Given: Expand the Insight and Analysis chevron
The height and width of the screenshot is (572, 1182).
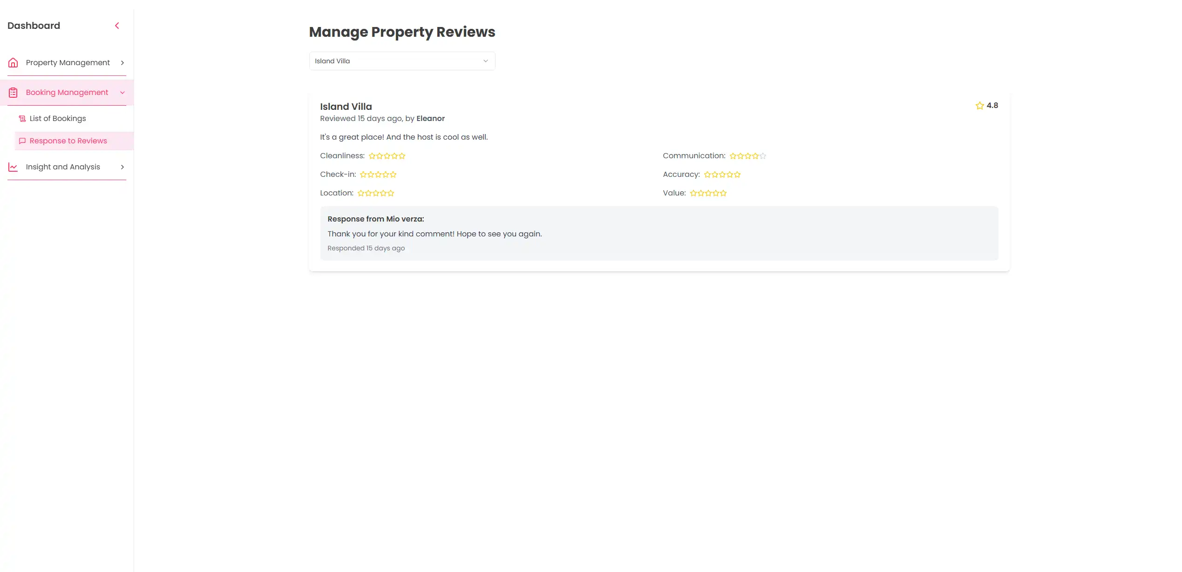Looking at the screenshot, I should click(122, 167).
